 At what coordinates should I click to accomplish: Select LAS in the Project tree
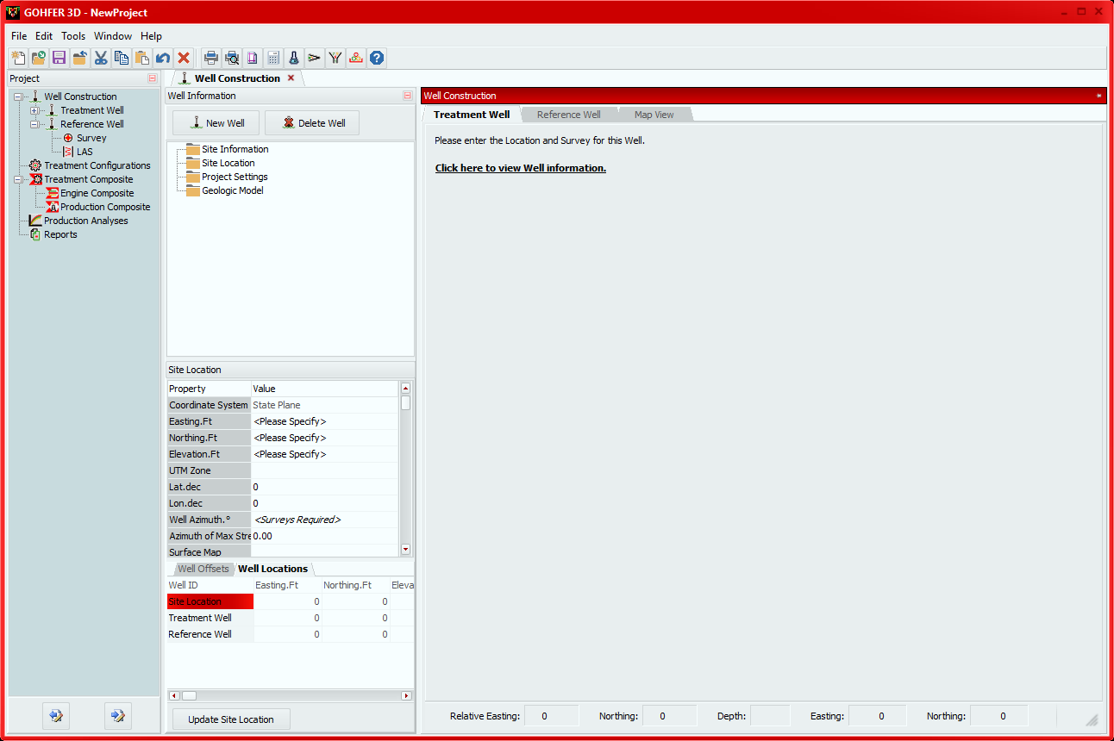coord(84,152)
